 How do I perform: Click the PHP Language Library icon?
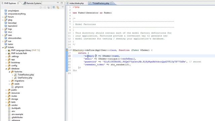[9, 50]
